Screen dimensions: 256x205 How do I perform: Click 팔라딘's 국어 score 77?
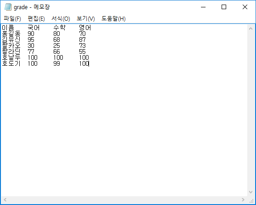(x=31, y=51)
